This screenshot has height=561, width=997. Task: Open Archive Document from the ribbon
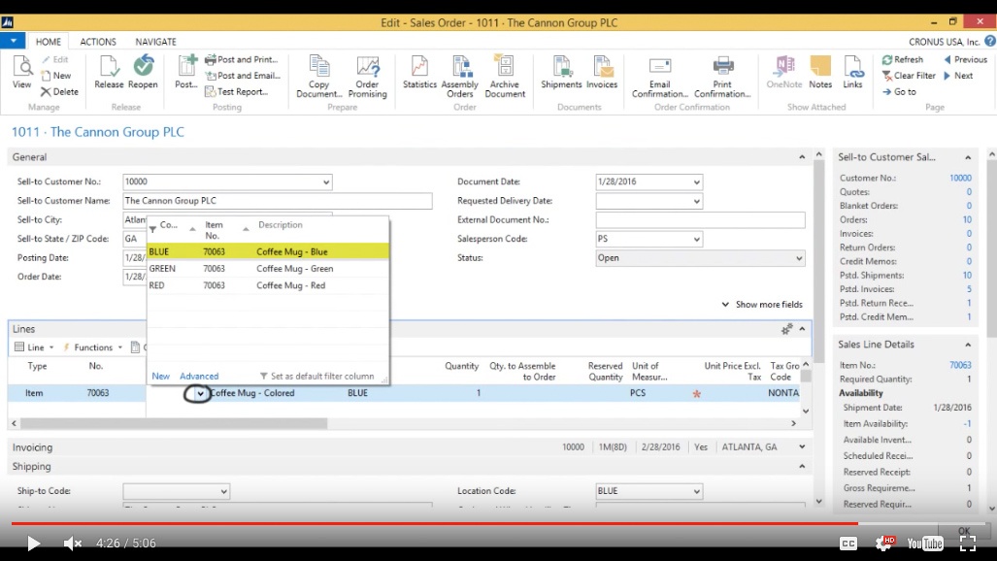point(505,75)
